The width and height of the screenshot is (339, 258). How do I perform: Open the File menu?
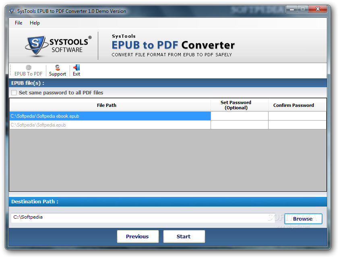[19, 23]
